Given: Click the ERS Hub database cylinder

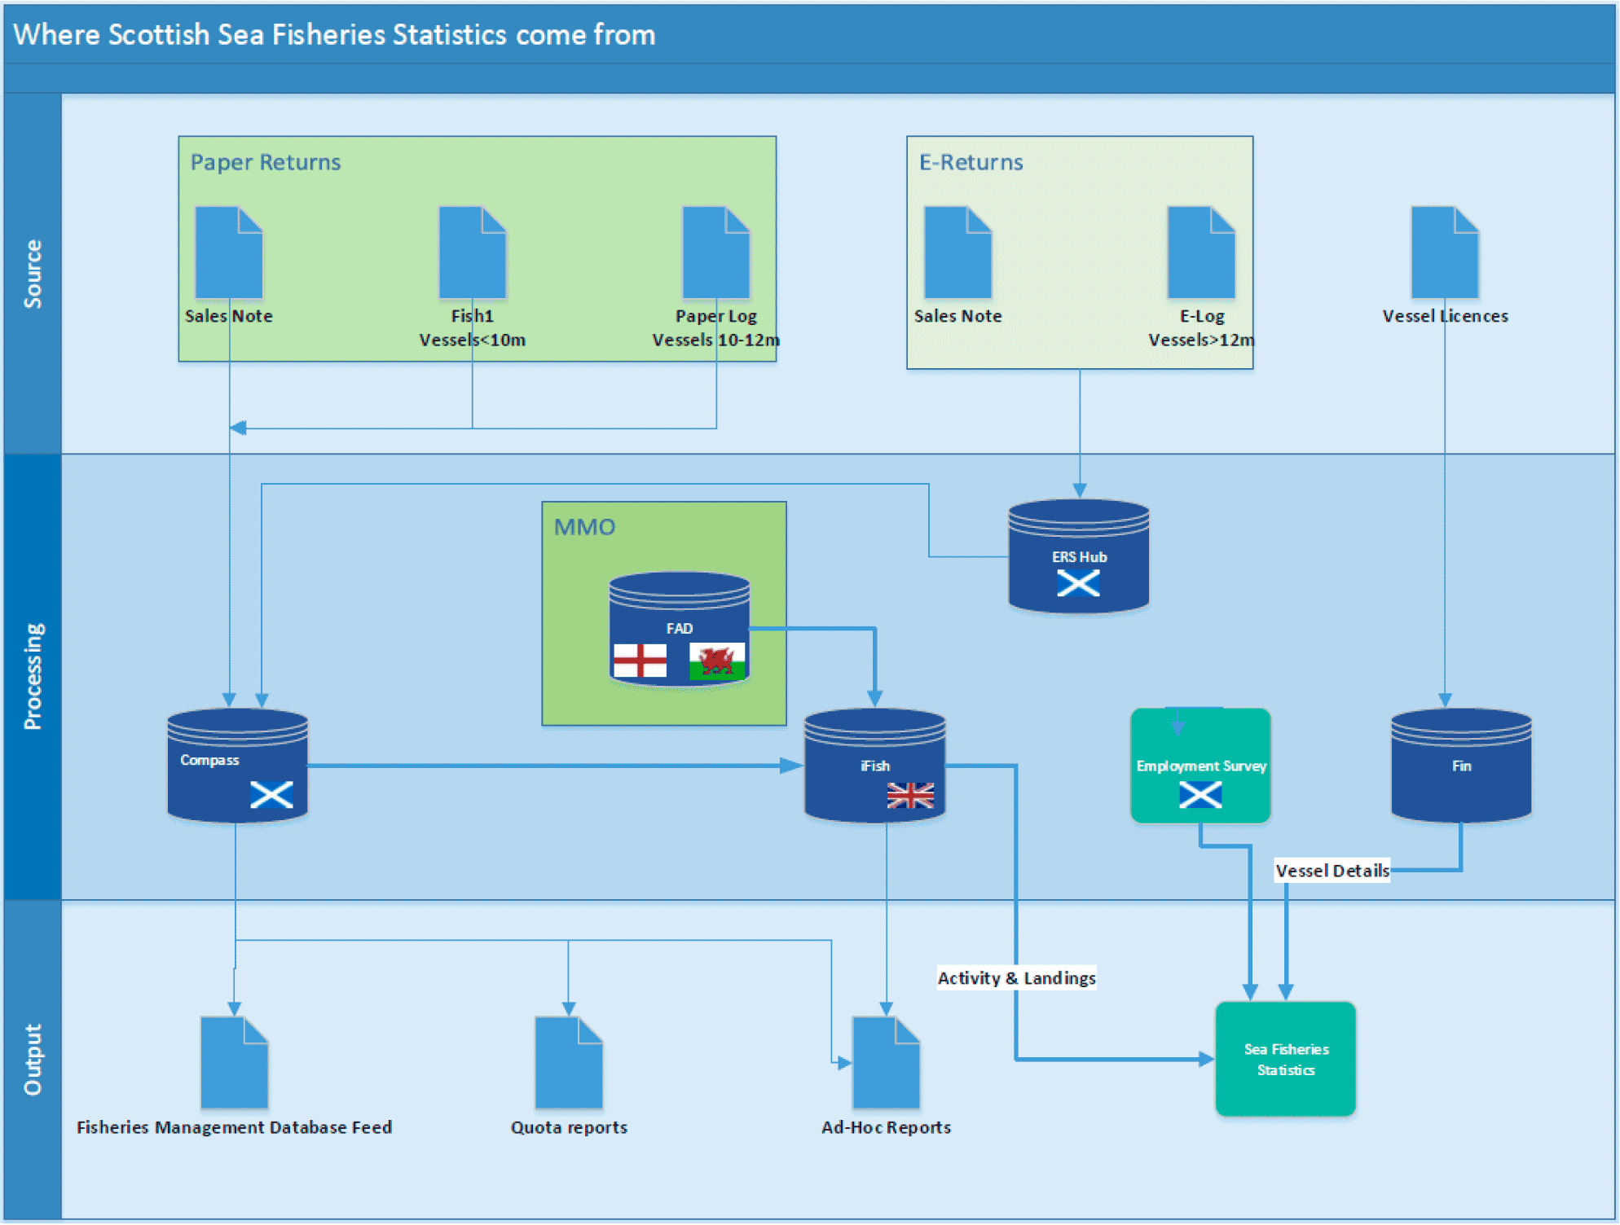Looking at the screenshot, I should [x=1079, y=555].
